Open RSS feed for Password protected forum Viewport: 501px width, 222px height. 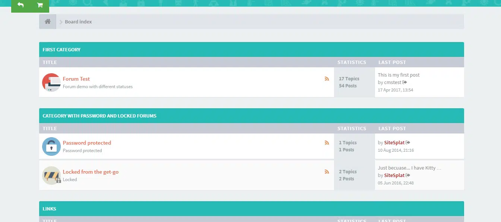click(x=327, y=143)
